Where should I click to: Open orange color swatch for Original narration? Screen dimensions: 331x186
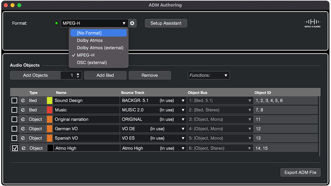click(x=49, y=119)
